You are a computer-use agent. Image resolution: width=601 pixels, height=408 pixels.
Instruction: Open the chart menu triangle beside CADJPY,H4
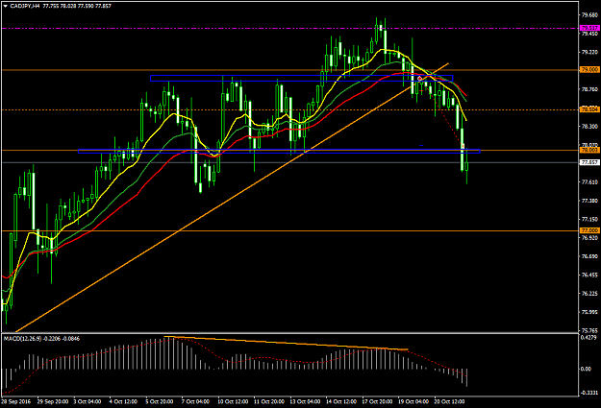(x=5, y=6)
